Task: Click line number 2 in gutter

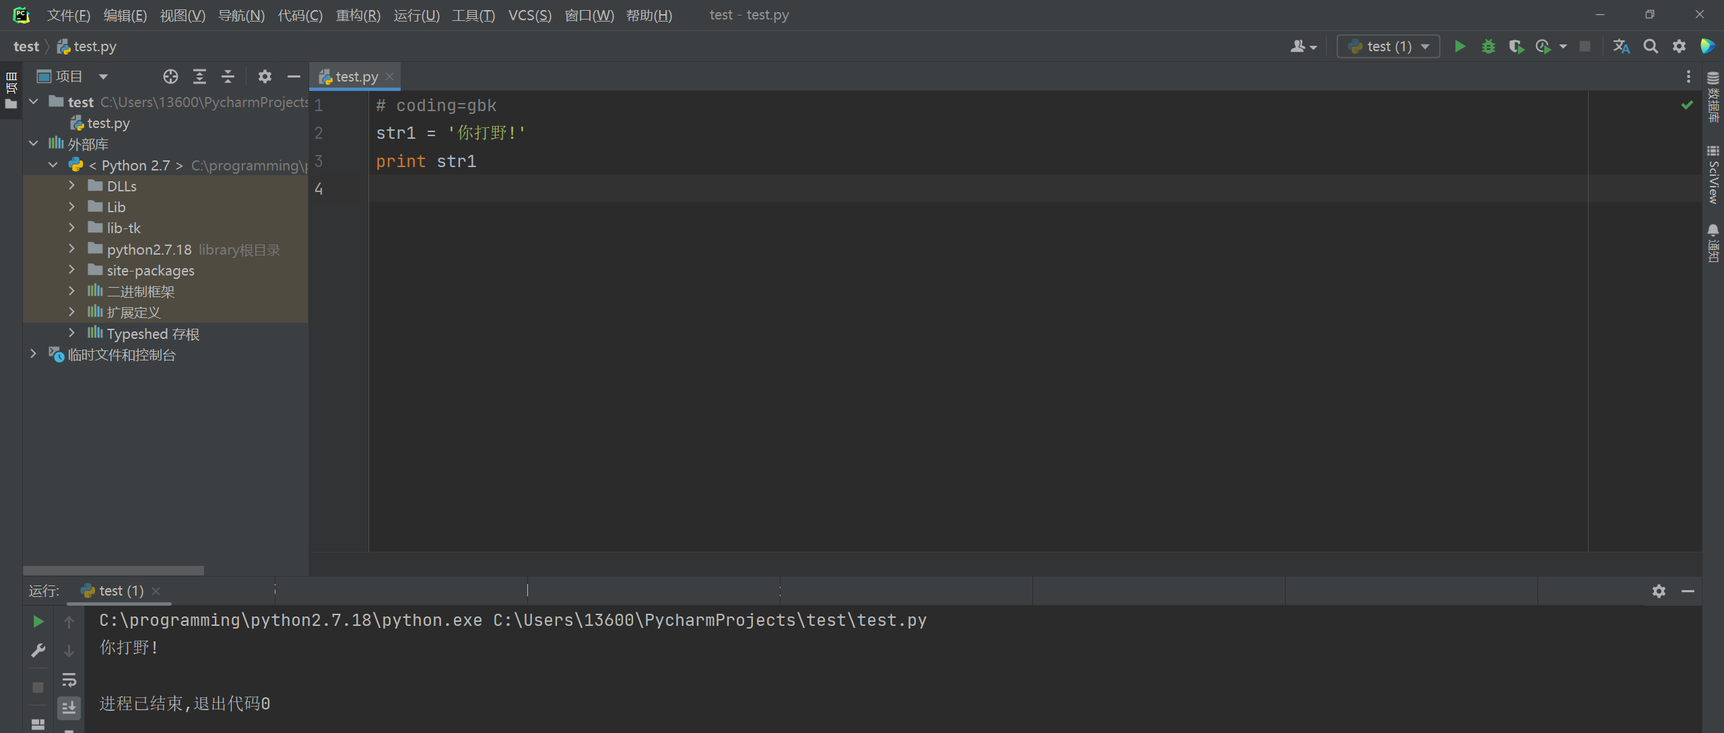Action: pyautogui.click(x=319, y=133)
